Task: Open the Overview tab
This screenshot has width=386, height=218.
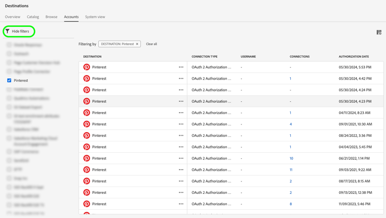Action: (x=12, y=17)
